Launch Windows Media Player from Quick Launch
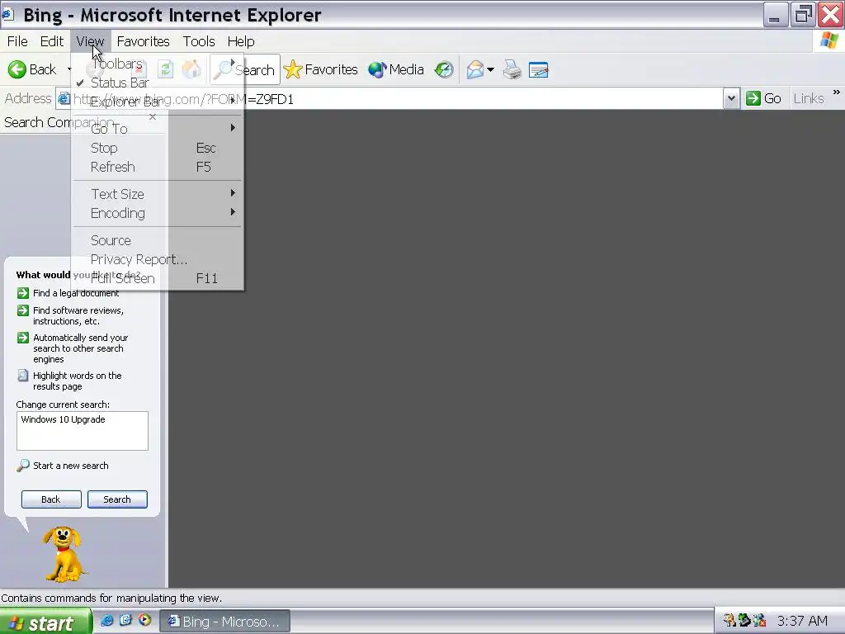Image resolution: width=845 pixels, height=634 pixels. 144,620
